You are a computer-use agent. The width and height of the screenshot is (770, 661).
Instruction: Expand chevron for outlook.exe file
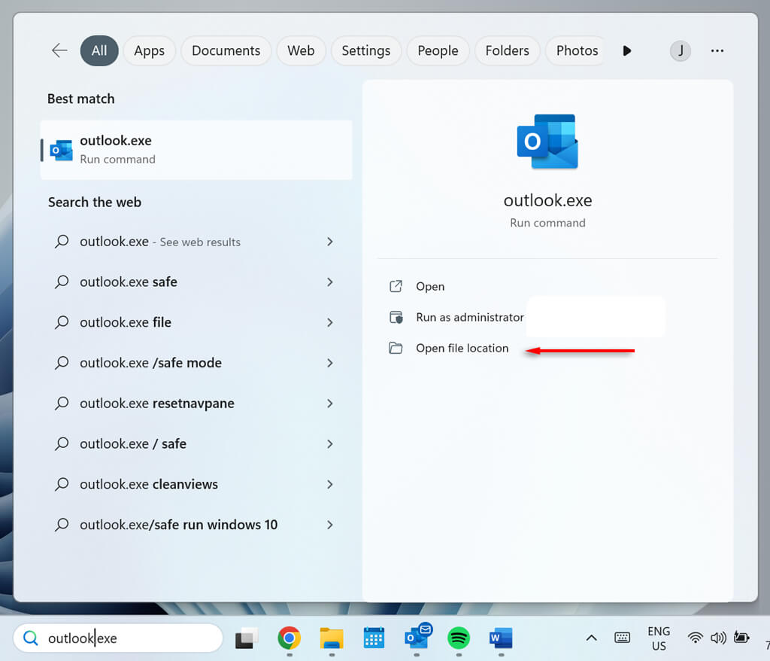click(330, 322)
